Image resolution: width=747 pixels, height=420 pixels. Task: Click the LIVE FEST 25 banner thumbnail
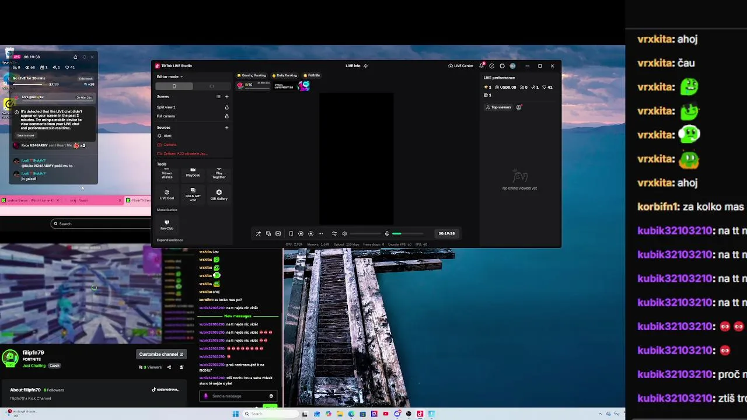click(x=291, y=85)
